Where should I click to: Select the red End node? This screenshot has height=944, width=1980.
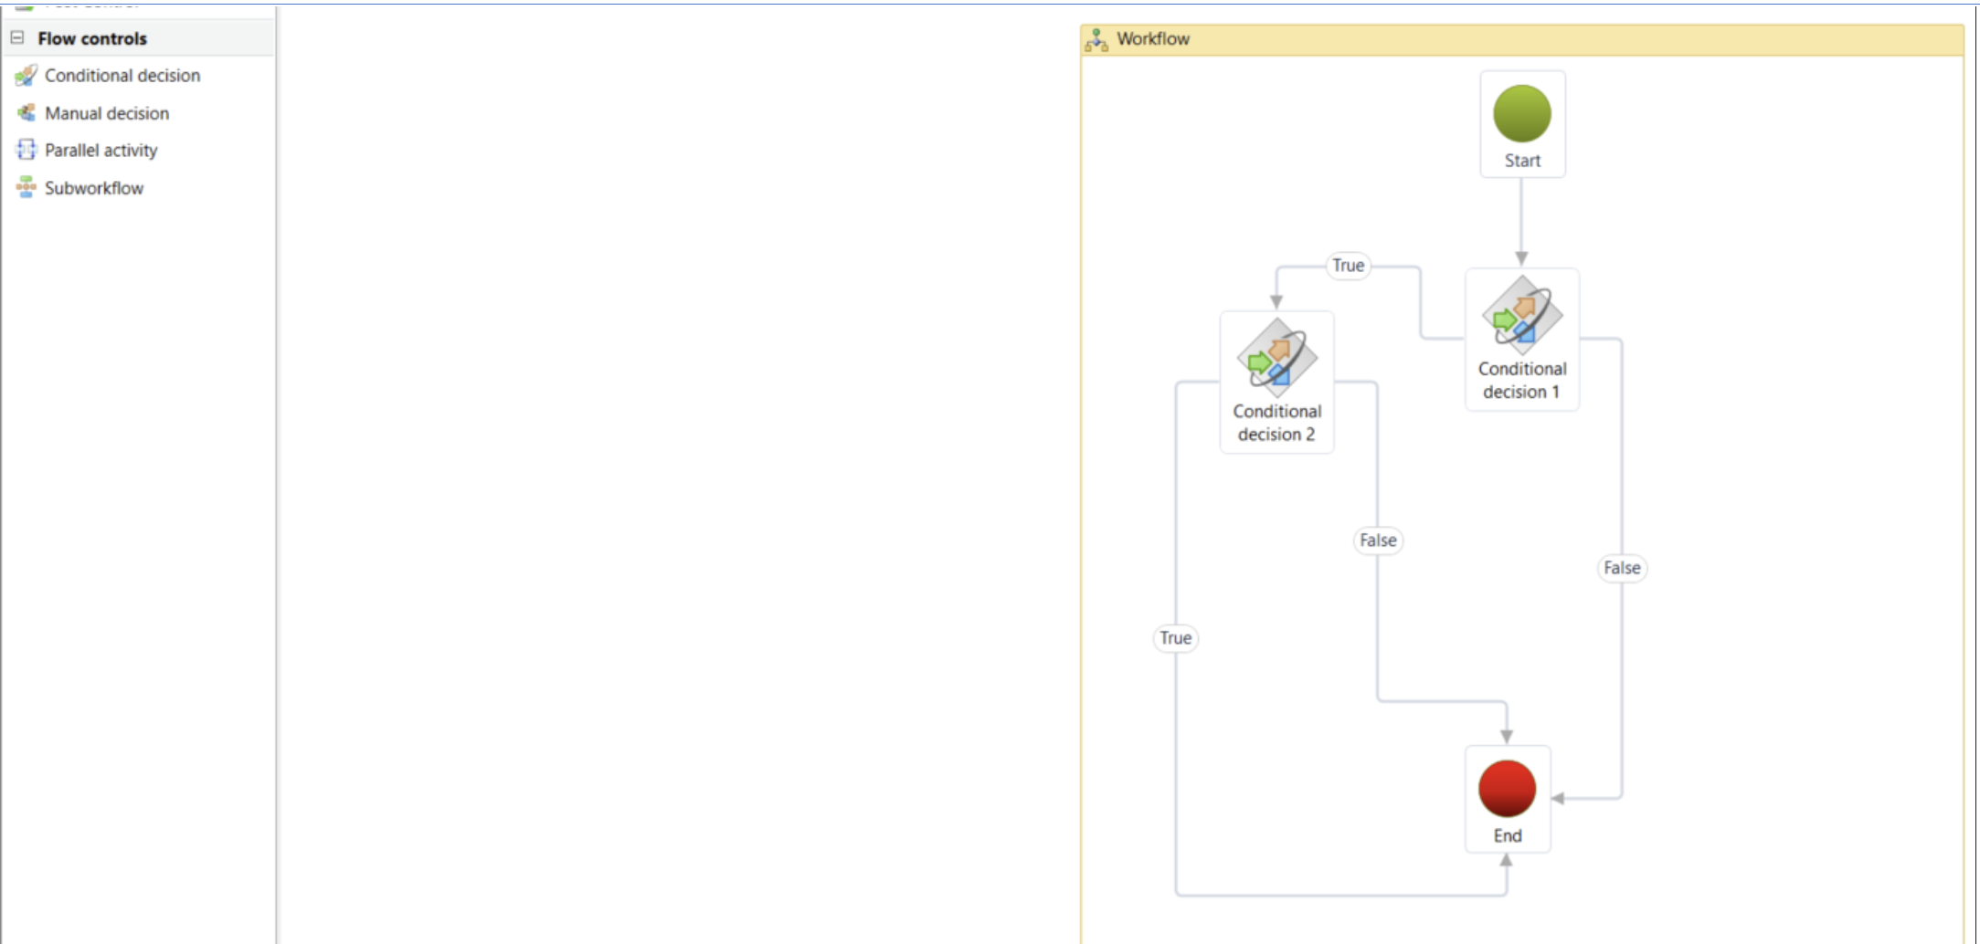point(1507,789)
